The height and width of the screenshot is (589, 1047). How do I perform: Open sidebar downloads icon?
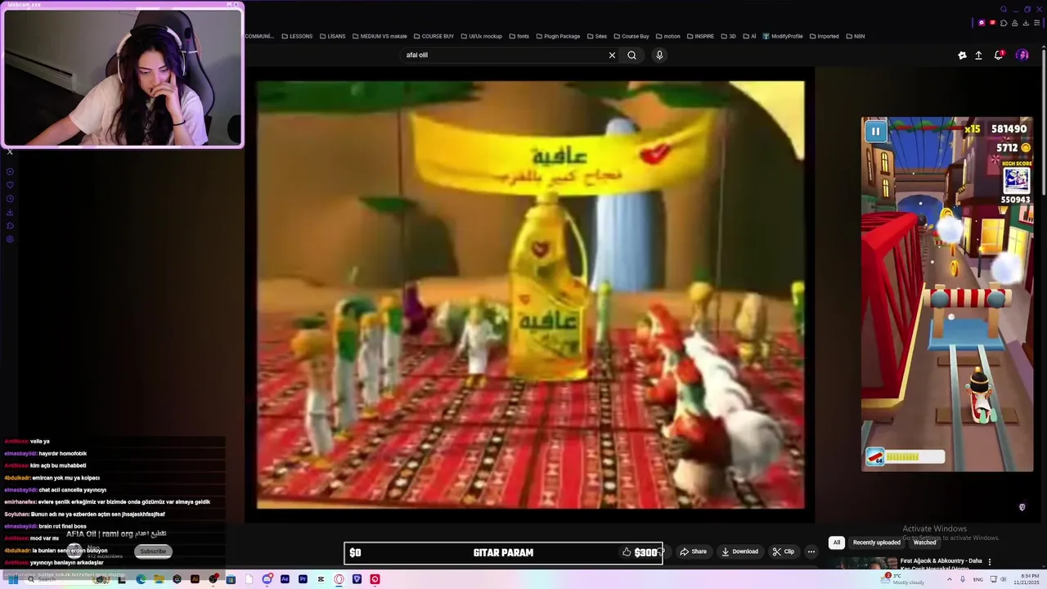10,212
